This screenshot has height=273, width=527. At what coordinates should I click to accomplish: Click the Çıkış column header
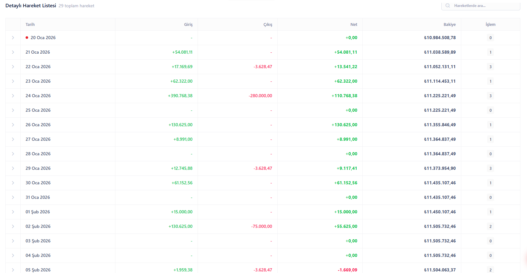point(268,25)
